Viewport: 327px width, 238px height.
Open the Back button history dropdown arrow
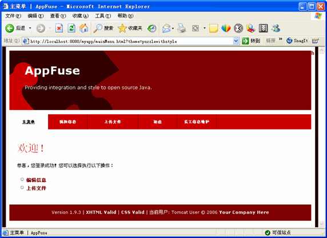point(30,28)
